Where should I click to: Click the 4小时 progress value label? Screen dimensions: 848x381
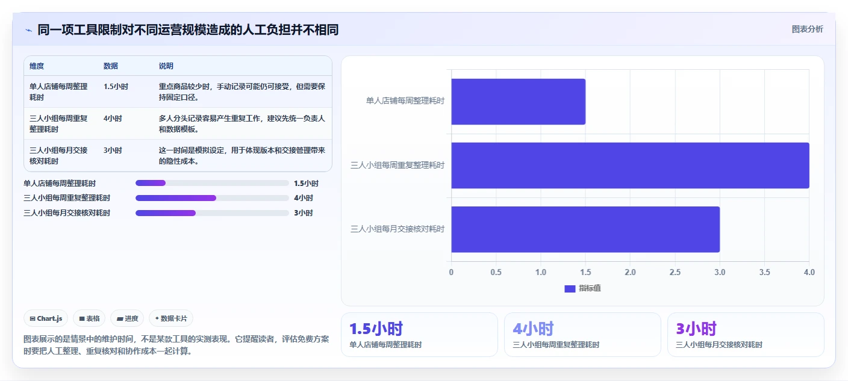[304, 198]
